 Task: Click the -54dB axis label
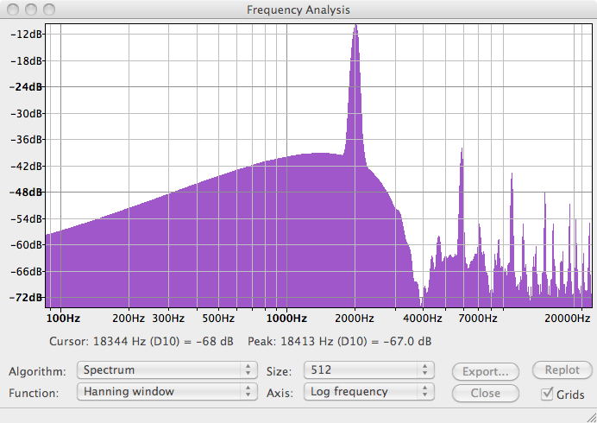pos(26,218)
